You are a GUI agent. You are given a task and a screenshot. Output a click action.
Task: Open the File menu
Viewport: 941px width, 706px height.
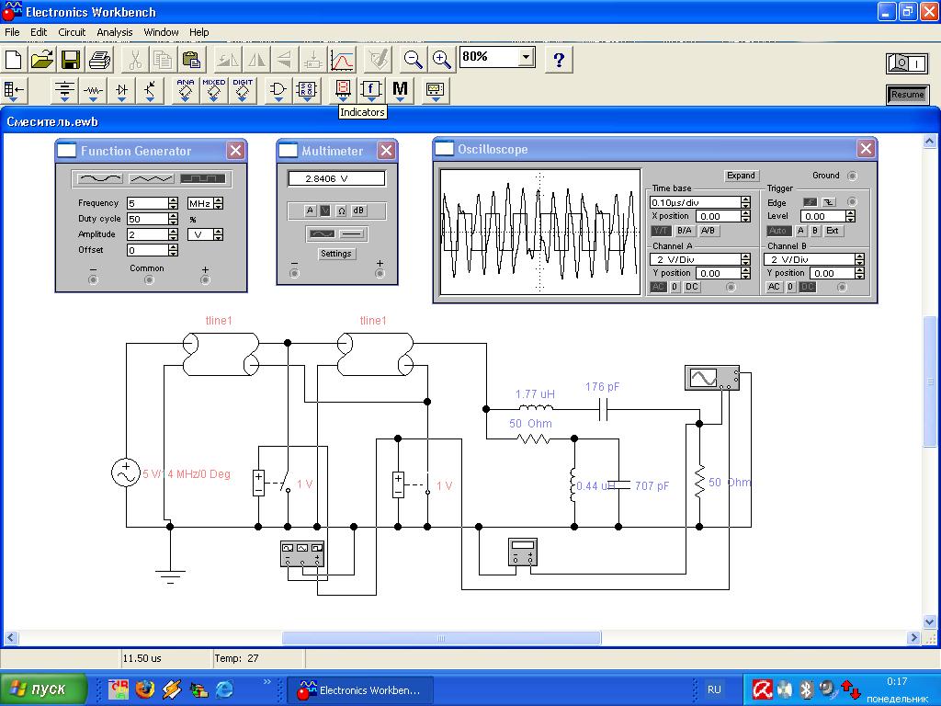[12, 32]
